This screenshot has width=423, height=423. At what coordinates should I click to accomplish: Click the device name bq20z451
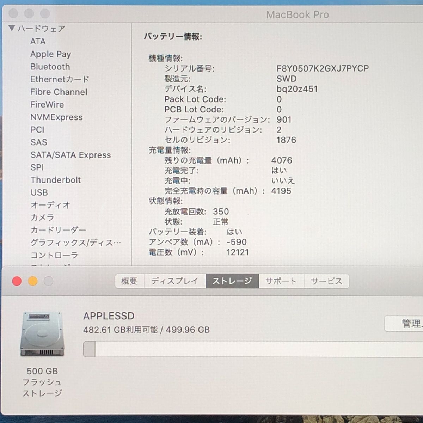(297, 89)
